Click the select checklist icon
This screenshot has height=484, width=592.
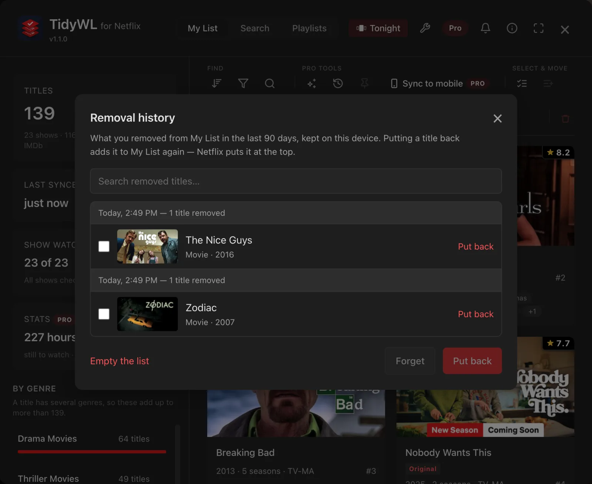[522, 83]
